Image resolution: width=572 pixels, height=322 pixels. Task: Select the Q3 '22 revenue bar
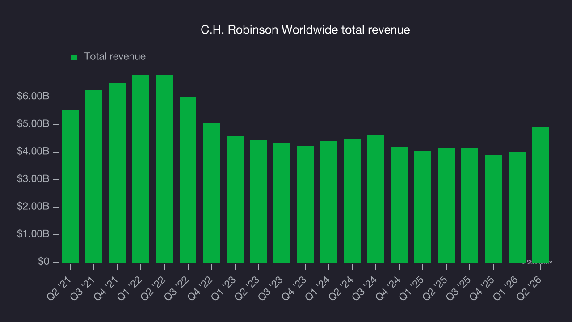click(188, 179)
